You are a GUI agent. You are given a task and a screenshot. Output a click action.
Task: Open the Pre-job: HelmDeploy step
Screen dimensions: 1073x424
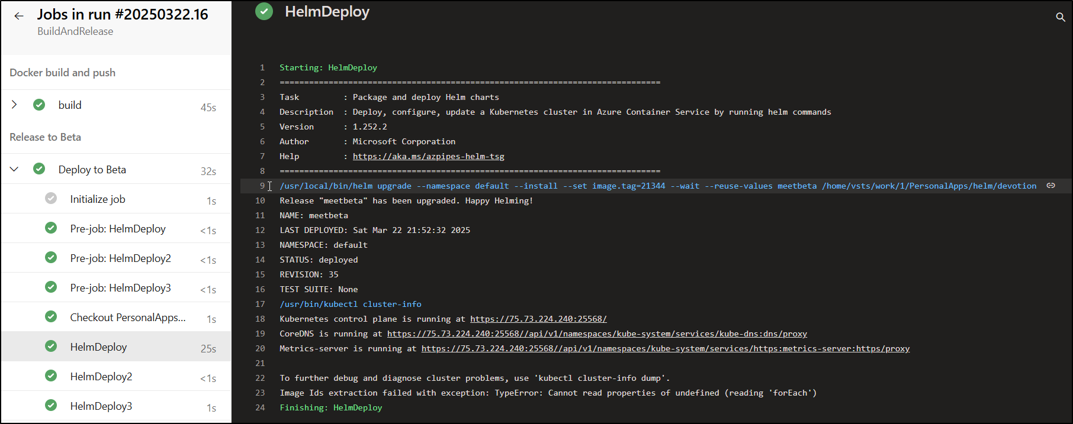coord(116,229)
